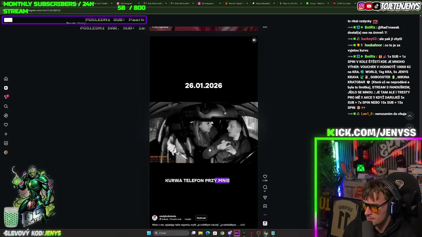Open Instagram Search in the sidebar
Viewport: 422px width, 237px height.
(x=6, y=106)
